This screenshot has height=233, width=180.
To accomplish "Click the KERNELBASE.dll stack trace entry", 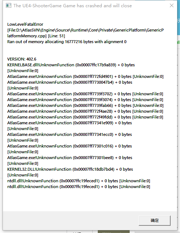I will (71, 68).
